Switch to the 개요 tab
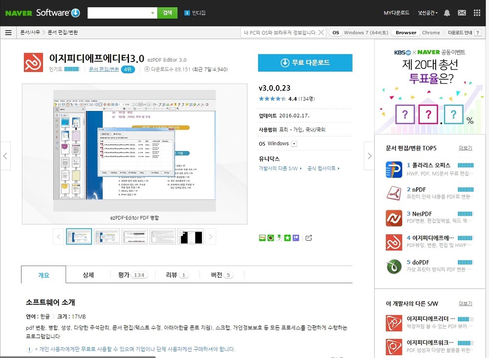 (44, 275)
